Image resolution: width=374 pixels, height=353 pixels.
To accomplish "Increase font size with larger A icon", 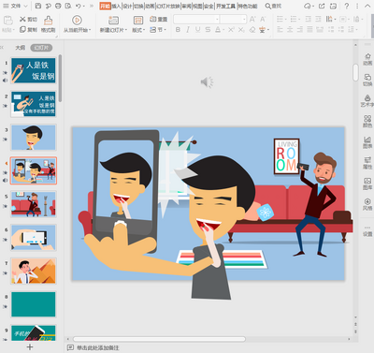I will pos(252,20).
